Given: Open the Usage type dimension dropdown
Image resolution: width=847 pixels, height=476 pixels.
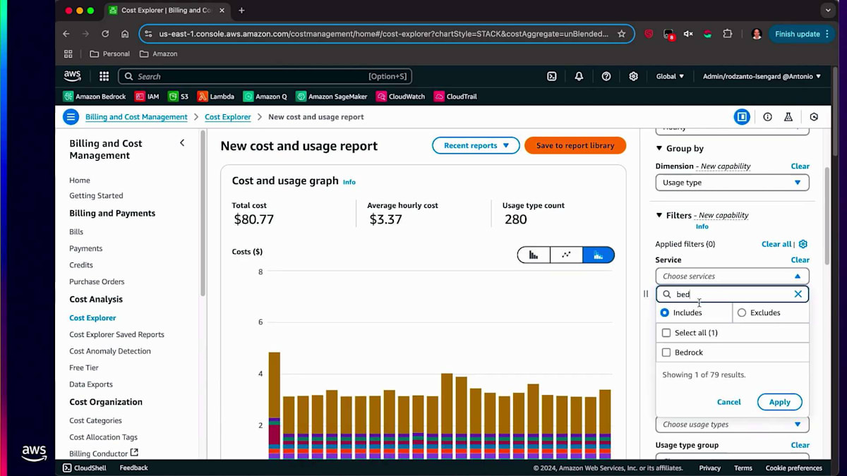Looking at the screenshot, I should click(x=731, y=183).
